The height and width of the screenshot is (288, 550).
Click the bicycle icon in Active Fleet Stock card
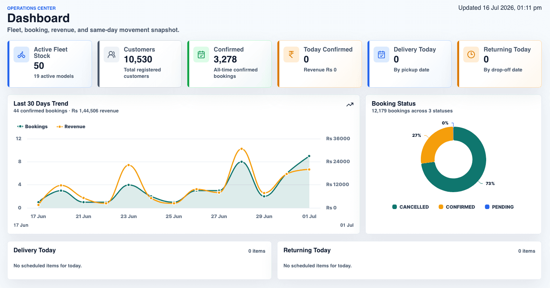click(21, 55)
